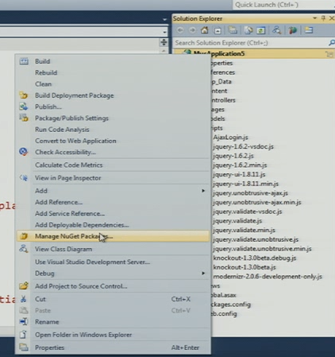Open ASP.NET Configuration globe icon in toolbar
Screen dimensions: 335x357
pos(293,30)
